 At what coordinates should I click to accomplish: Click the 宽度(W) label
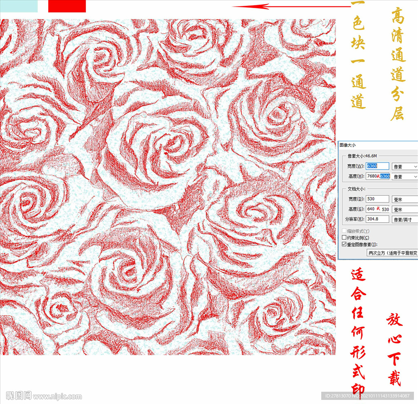356,166
